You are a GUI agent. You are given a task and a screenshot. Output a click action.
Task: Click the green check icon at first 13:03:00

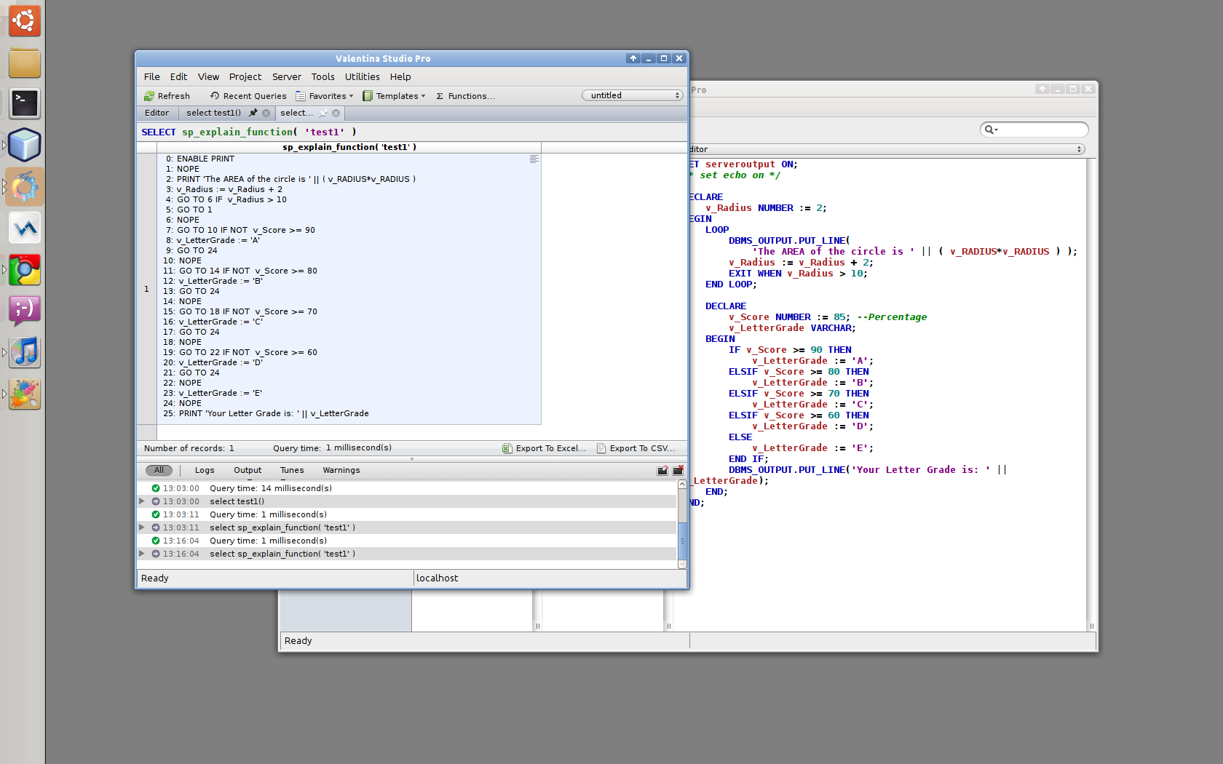(156, 488)
